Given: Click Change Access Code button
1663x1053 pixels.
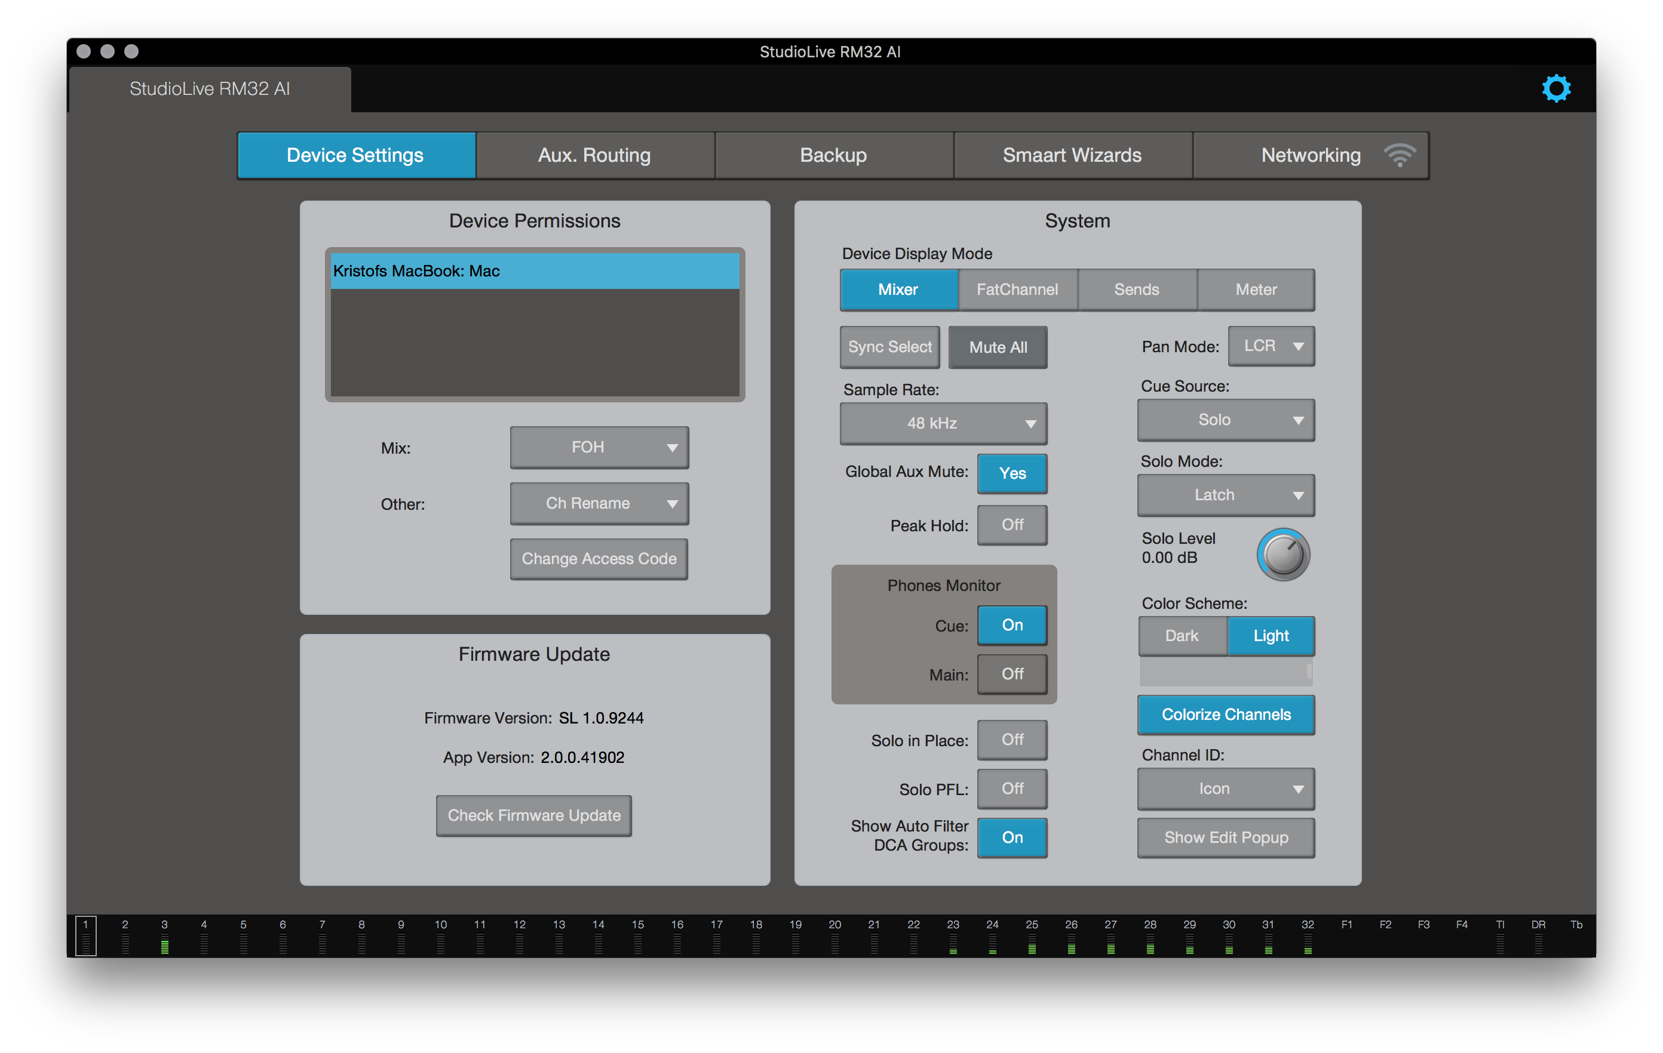Looking at the screenshot, I should pyautogui.click(x=600, y=559).
